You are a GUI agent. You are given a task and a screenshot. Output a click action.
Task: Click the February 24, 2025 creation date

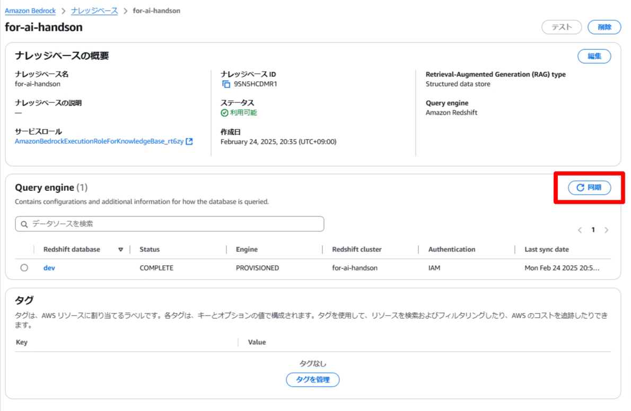278,142
